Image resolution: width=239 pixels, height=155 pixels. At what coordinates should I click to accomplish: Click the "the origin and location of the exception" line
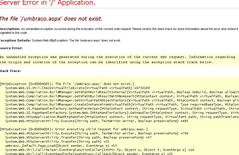point(106,62)
